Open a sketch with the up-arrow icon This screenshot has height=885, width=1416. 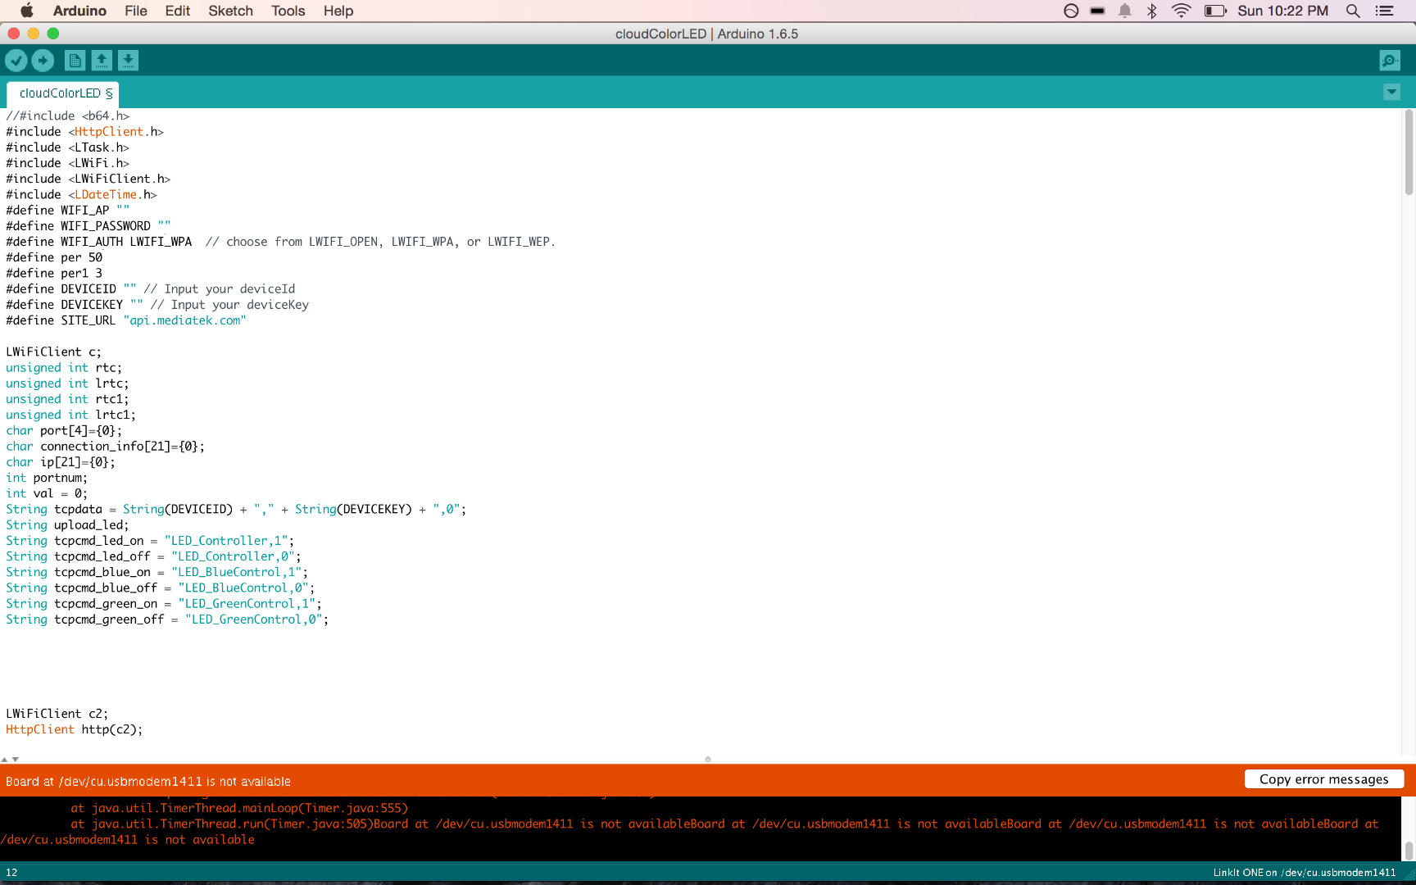point(102,61)
